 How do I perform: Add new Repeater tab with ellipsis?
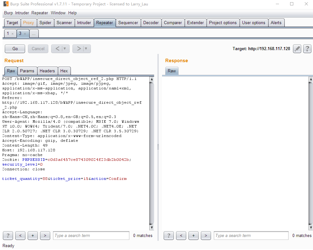point(34,34)
